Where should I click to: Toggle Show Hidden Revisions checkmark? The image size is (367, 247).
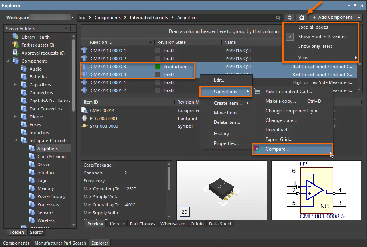290,37
